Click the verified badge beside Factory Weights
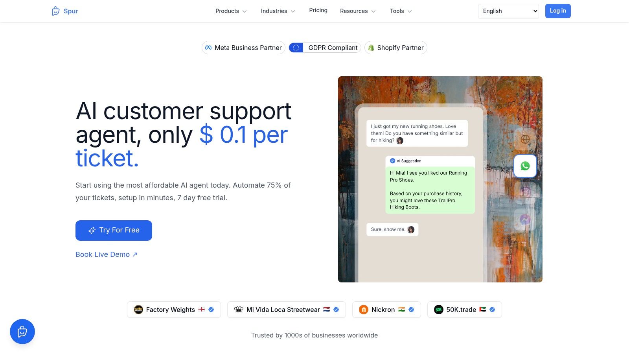629x354 pixels. coord(211,310)
